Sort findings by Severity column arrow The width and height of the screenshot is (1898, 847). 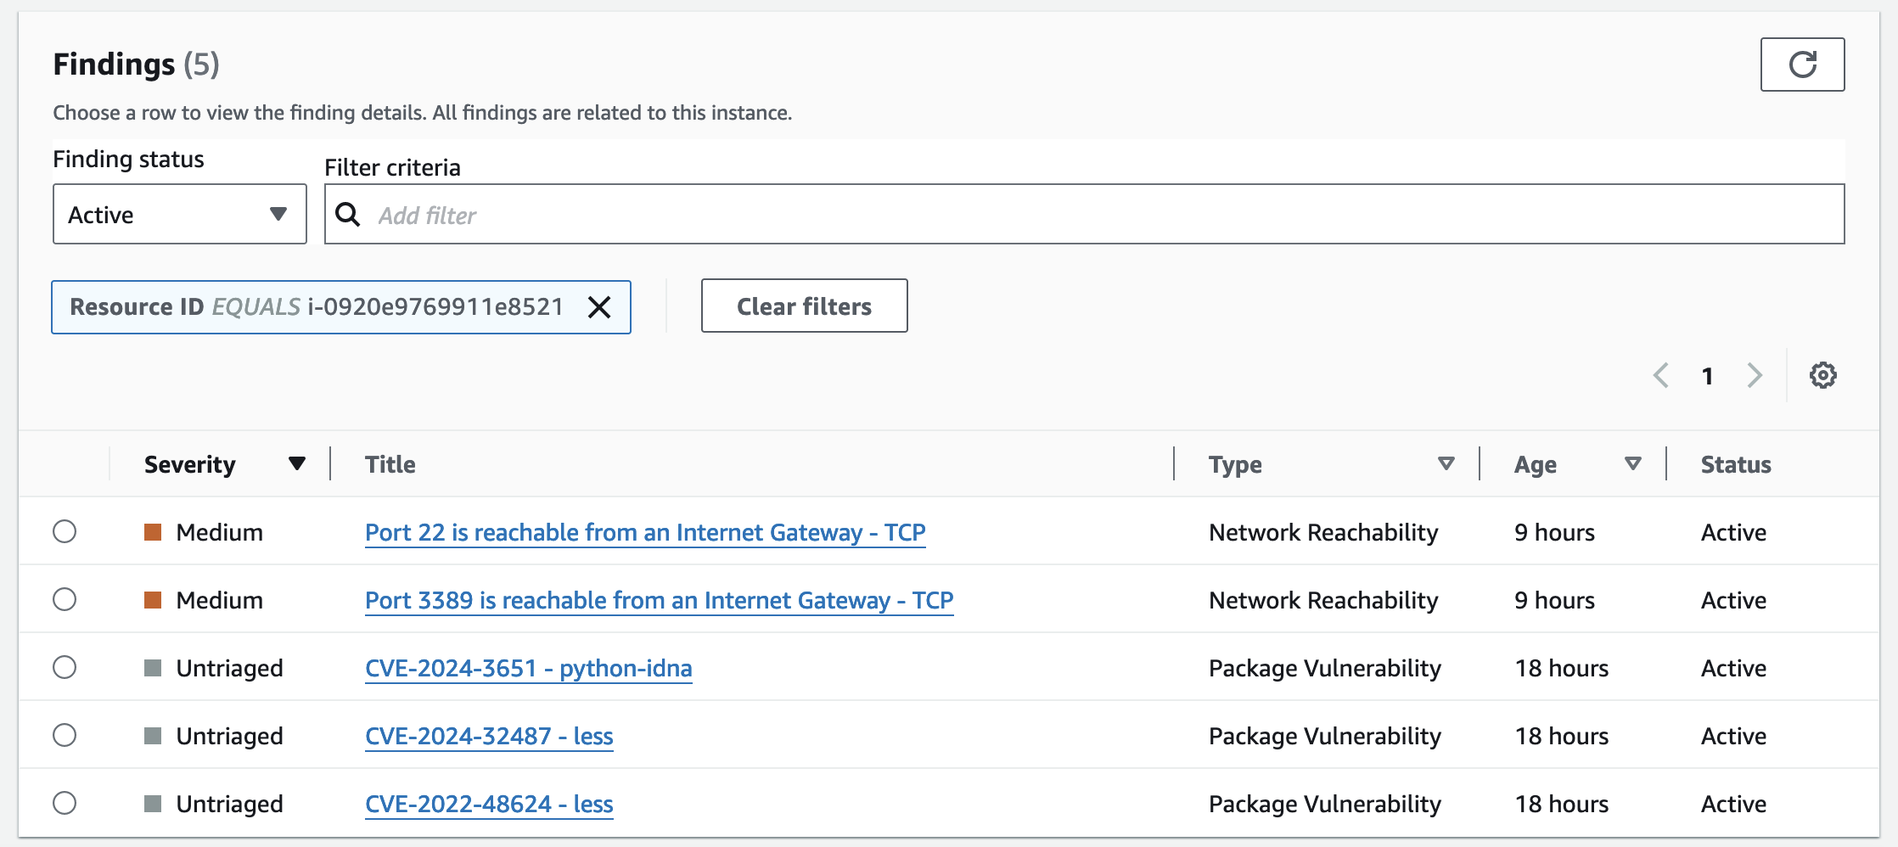click(296, 463)
